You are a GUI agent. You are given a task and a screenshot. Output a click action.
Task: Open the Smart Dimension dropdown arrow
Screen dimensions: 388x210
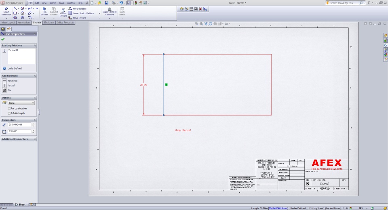(6, 18)
